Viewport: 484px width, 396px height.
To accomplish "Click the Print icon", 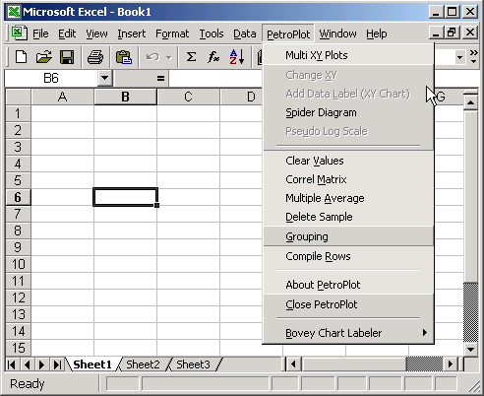I will 95,57.
